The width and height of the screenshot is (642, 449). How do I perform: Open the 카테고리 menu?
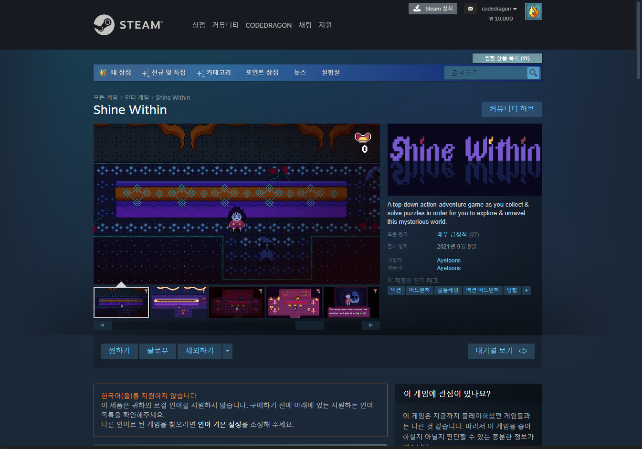tap(214, 73)
